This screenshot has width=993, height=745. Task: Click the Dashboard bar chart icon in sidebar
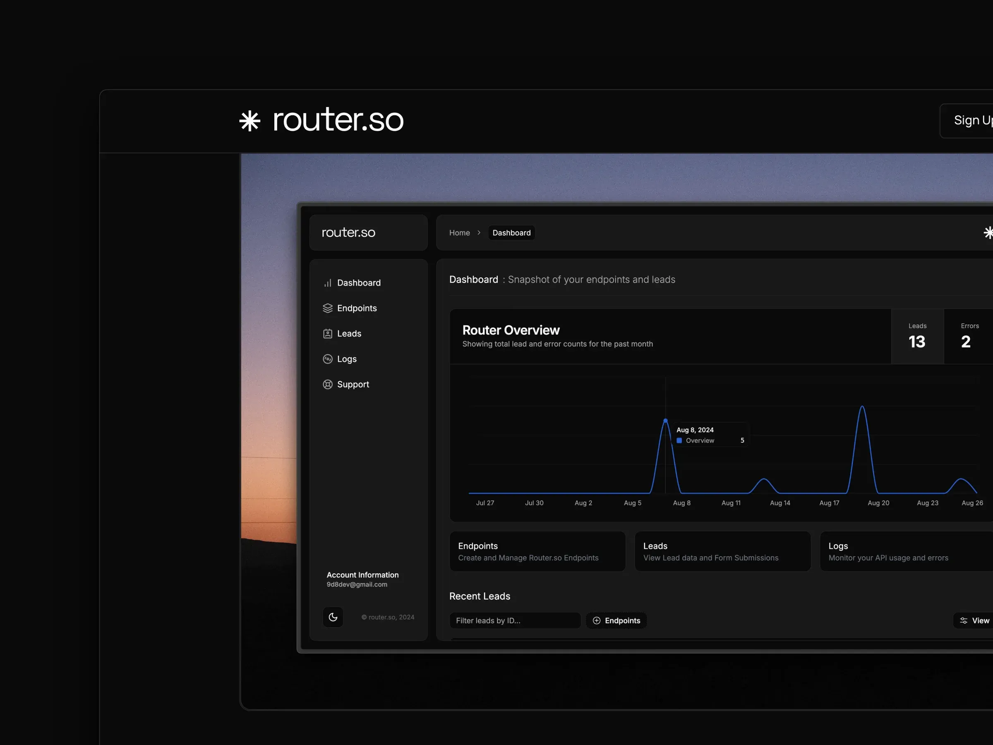point(328,283)
